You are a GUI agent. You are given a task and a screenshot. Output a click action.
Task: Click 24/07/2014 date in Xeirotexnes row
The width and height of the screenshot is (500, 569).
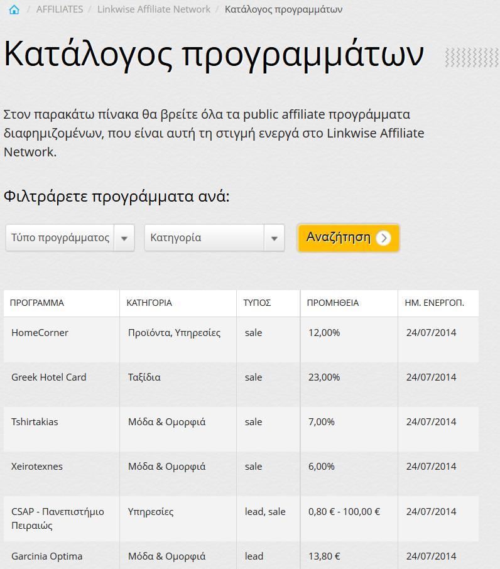431,467
